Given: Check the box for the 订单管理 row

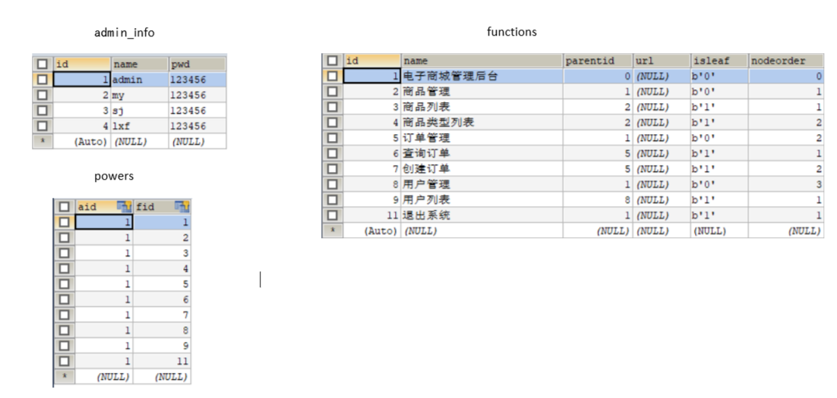Looking at the screenshot, I should (x=332, y=138).
